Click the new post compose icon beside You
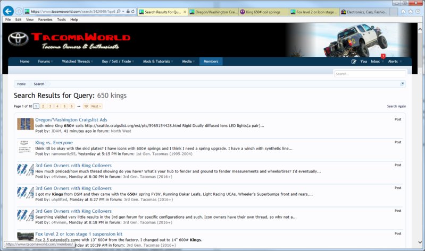425x251 pixels. point(354,62)
